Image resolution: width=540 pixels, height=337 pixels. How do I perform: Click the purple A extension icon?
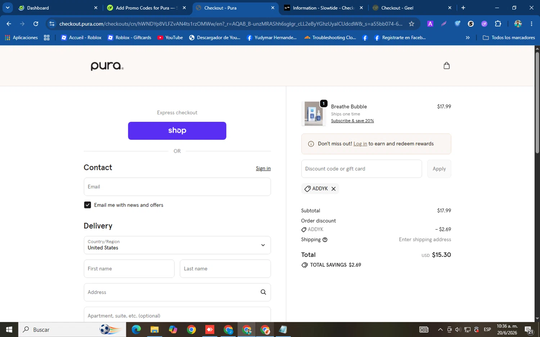point(430,24)
